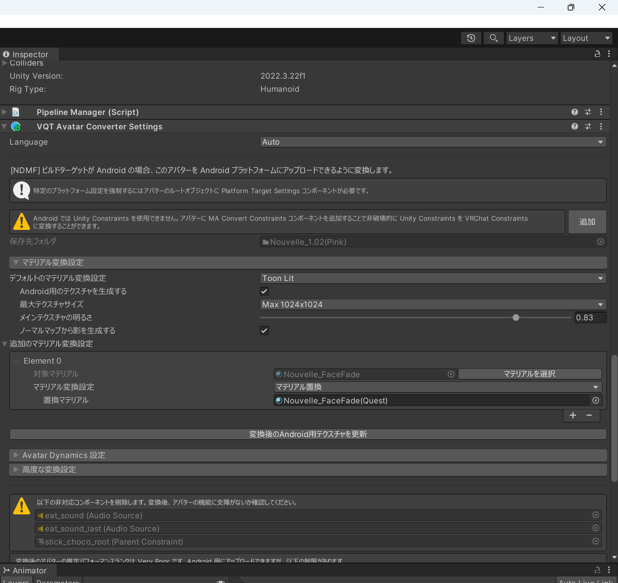Click the magnifier search icon
The height and width of the screenshot is (583, 618).
pos(493,38)
